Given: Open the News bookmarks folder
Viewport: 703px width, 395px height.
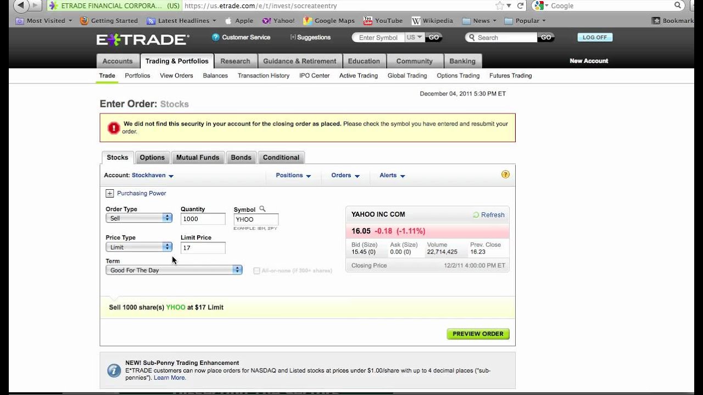Looking at the screenshot, I should point(479,21).
